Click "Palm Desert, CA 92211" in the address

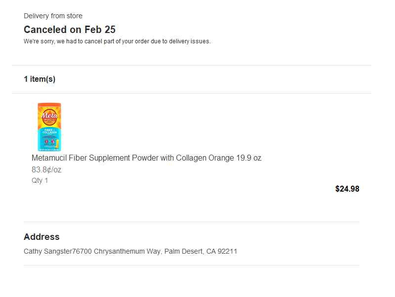pos(200,251)
